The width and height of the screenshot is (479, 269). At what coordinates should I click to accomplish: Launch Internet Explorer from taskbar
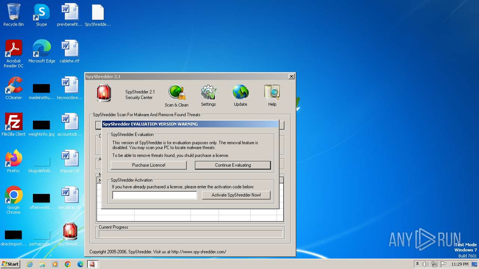30,264
